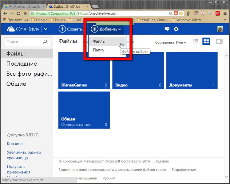Viewport: 230px width, 184px height.
Task: Close the Файлы: OneDrive tab
Action: point(88,7)
